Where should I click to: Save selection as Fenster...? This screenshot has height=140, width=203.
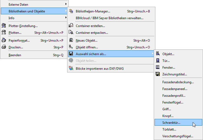(x=178, y=68)
